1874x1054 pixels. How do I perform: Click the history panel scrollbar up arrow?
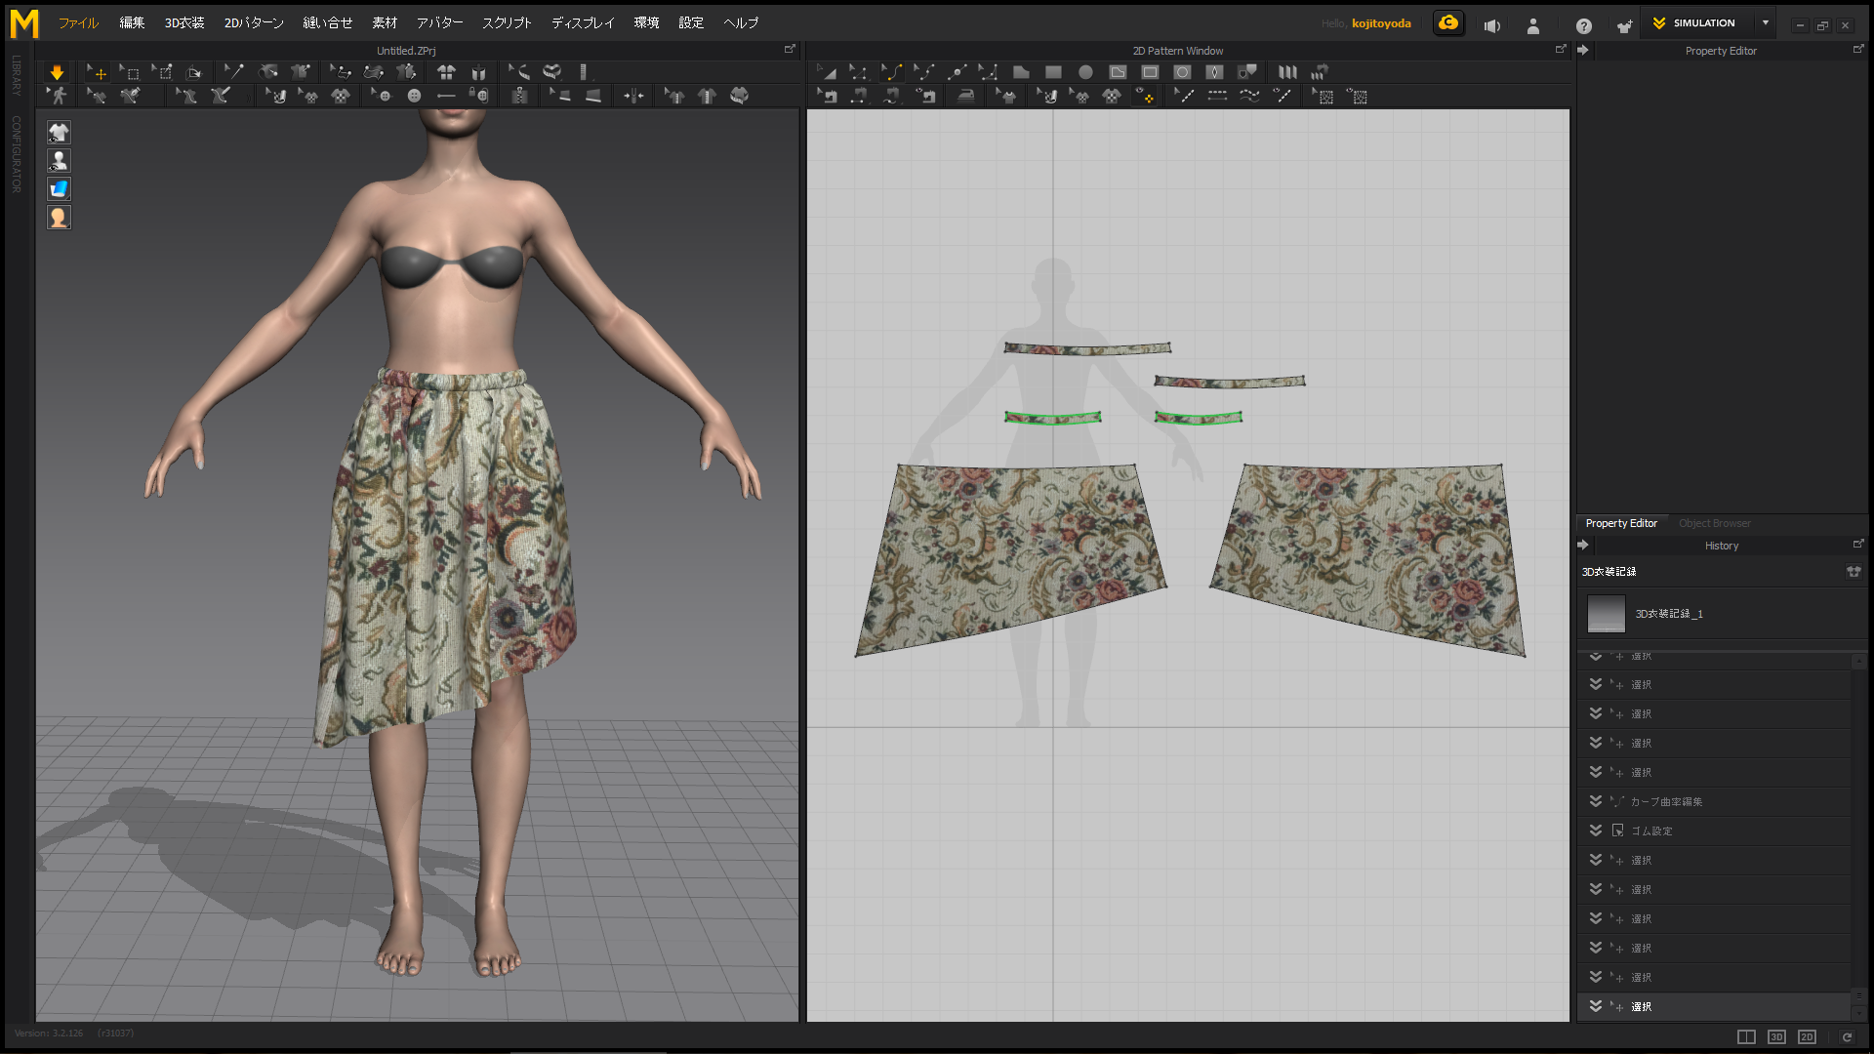1858,662
